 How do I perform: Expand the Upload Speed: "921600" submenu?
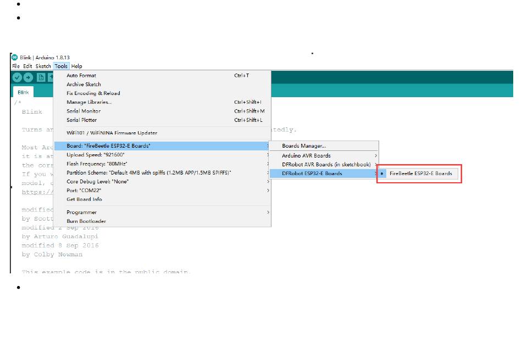163,155
